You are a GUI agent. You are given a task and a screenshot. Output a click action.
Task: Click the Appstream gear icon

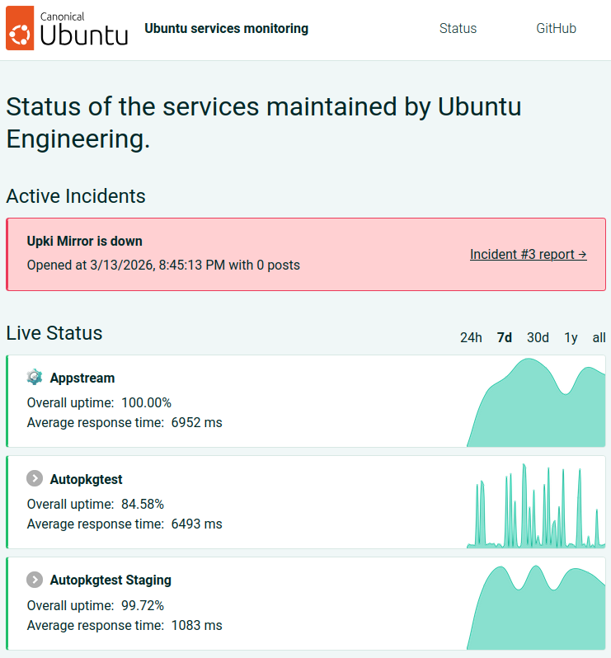tap(35, 378)
